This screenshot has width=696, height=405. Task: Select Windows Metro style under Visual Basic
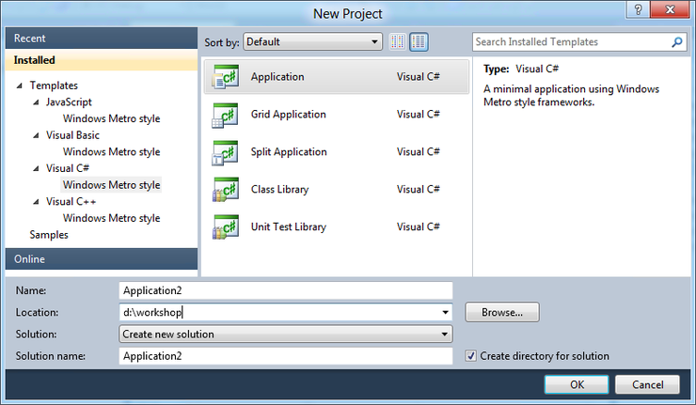111,151
